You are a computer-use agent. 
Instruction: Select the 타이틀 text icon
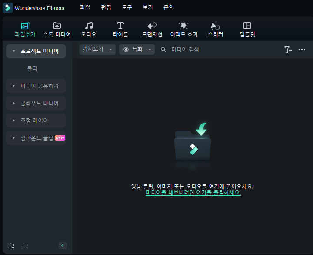click(120, 26)
